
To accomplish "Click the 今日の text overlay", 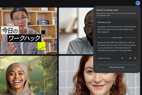I will [10, 30].
